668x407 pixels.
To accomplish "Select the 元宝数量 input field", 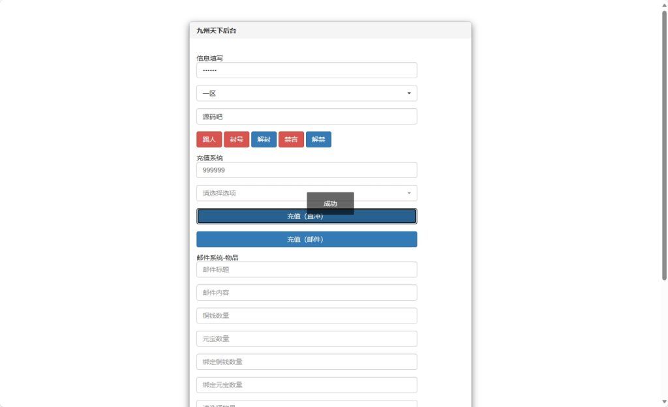I will point(307,339).
